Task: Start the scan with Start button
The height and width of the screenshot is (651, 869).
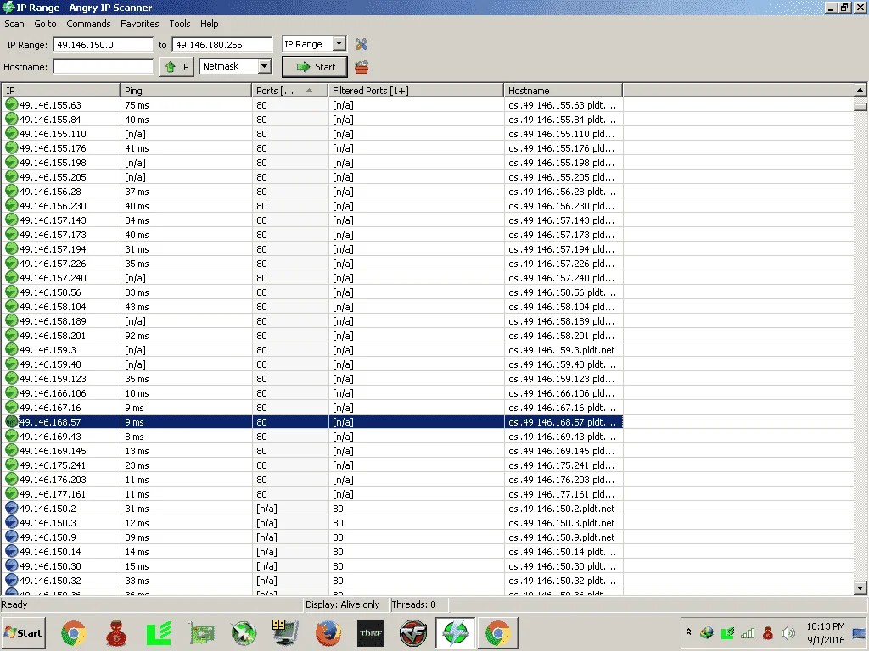Action: coord(315,67)
